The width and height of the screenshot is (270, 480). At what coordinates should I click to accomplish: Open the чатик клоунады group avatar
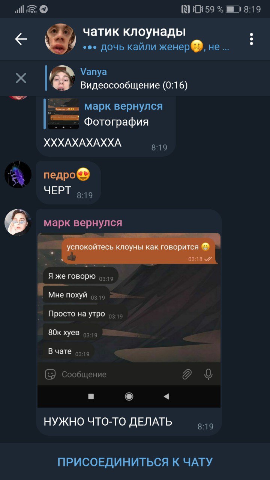coord(61,39)
